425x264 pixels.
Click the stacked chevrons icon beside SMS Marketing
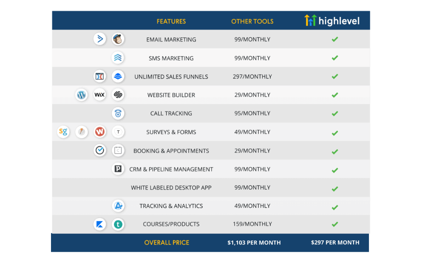pos(118,58)
